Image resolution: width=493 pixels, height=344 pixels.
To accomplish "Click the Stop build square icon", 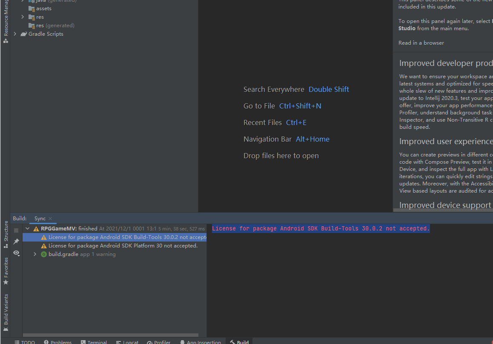I will point(16,230).
